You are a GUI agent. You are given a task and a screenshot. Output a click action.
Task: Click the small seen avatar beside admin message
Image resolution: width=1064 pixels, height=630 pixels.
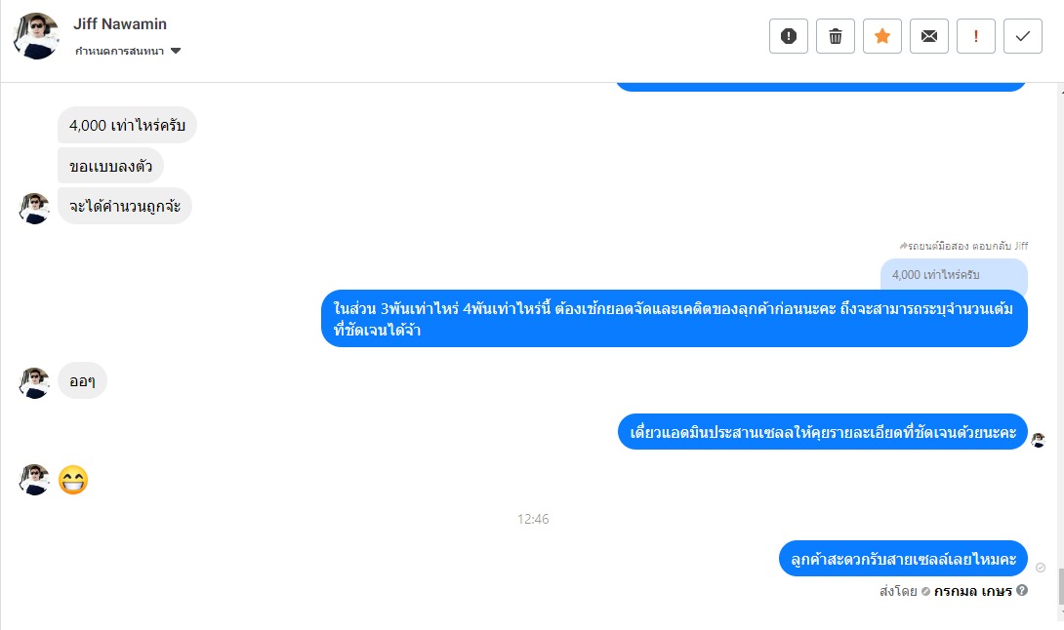pos(1039,440)
